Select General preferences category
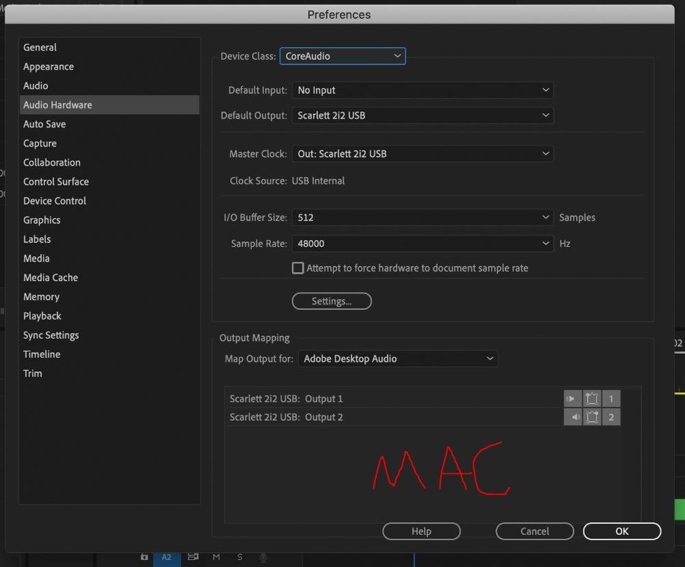 [x=109, y=47]
